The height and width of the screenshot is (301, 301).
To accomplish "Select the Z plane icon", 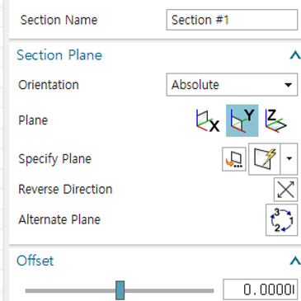I will point(275,120).
